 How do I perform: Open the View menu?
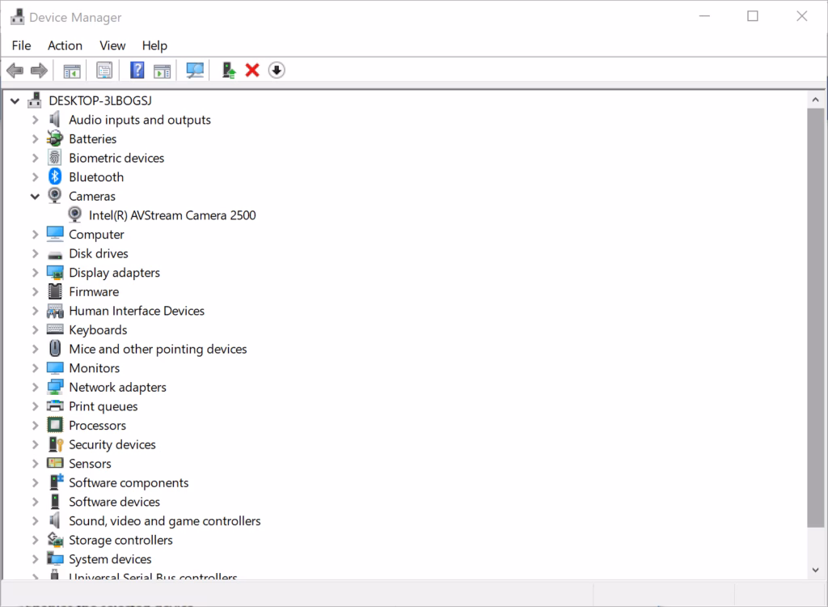[x=112, y=45]
